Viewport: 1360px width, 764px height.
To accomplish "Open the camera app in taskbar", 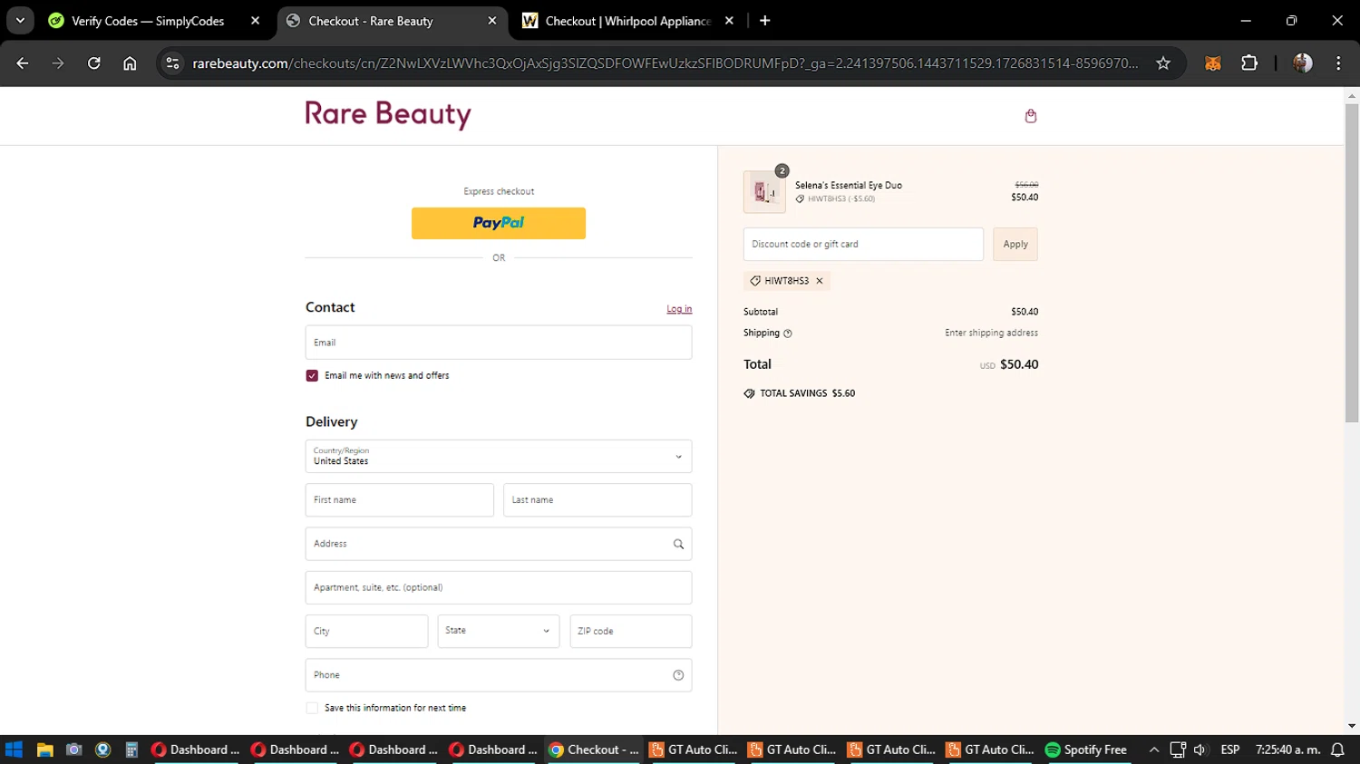I will point(74,749).
